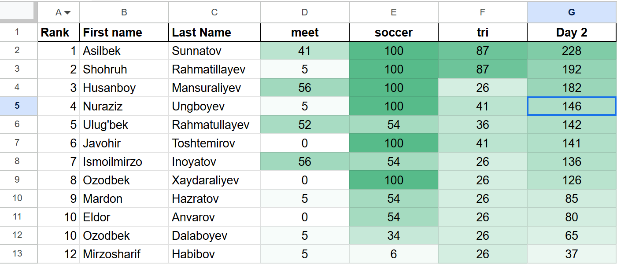Image resolution: width=617 pixels, height=264 pixels.
Task: Select row 13 header
Action: tap(18, 254)
